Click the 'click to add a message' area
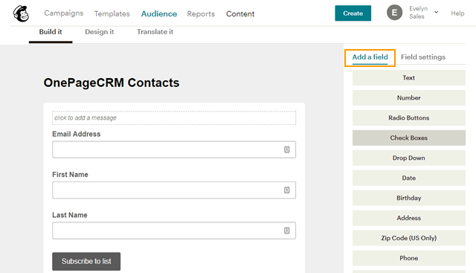476x273 pixels. pyautogui.click(x=174, y=118)
